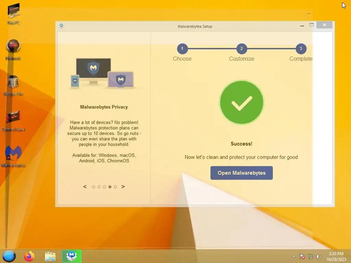The height and width of the screenshot is (263, 351).
Task: Select the second carousel dot
Action: [99, 187]
